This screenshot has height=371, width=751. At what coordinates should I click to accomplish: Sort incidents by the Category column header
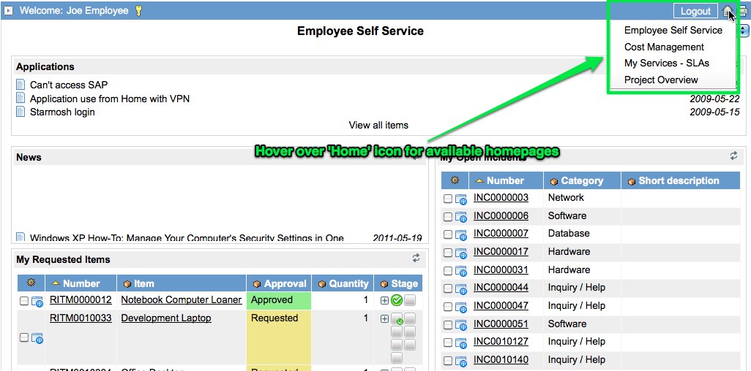point(582,180)
